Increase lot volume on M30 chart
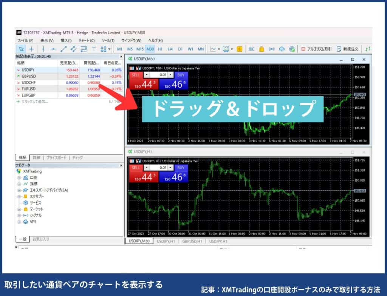 (170, 75)
